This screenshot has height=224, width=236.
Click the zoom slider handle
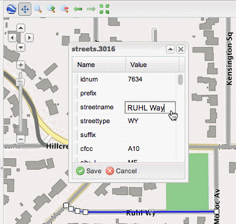pos(20,82)
